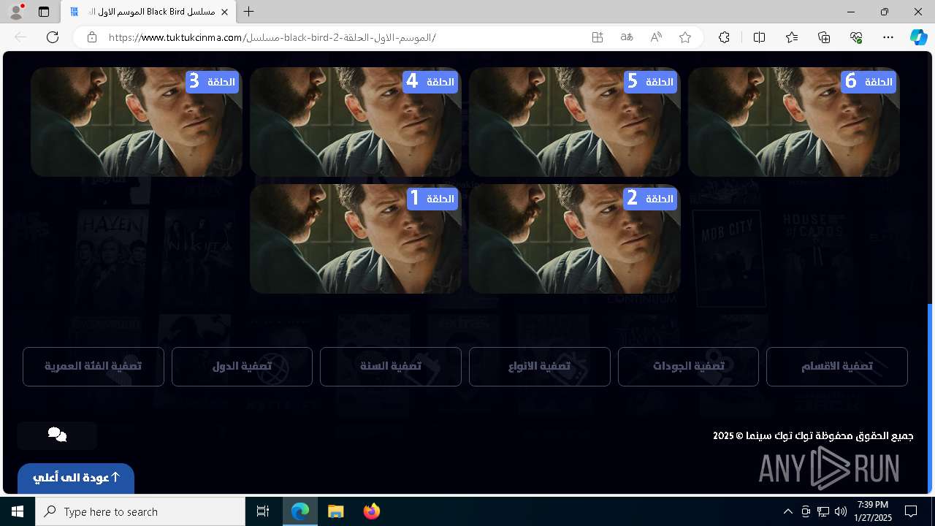Click the عودة الى أعلي back-to-top button
The height and width of the screenshot is (526, 935).
tap(76, 478)
